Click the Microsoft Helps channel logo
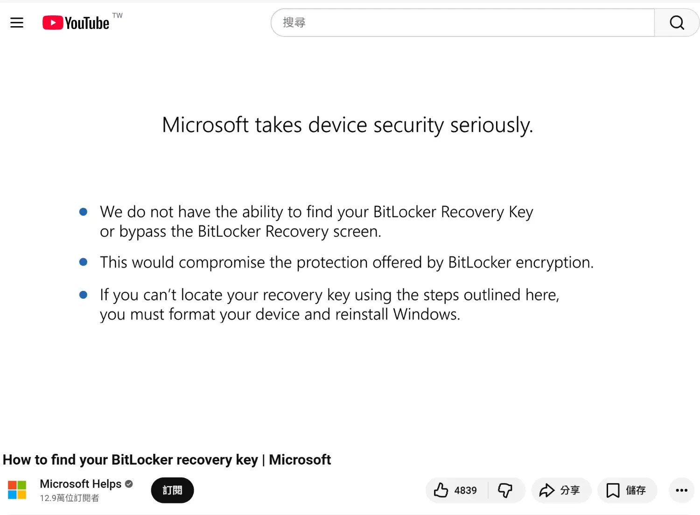Image resolution: width=700 pixels, height=515 pixels. point(17,490)
